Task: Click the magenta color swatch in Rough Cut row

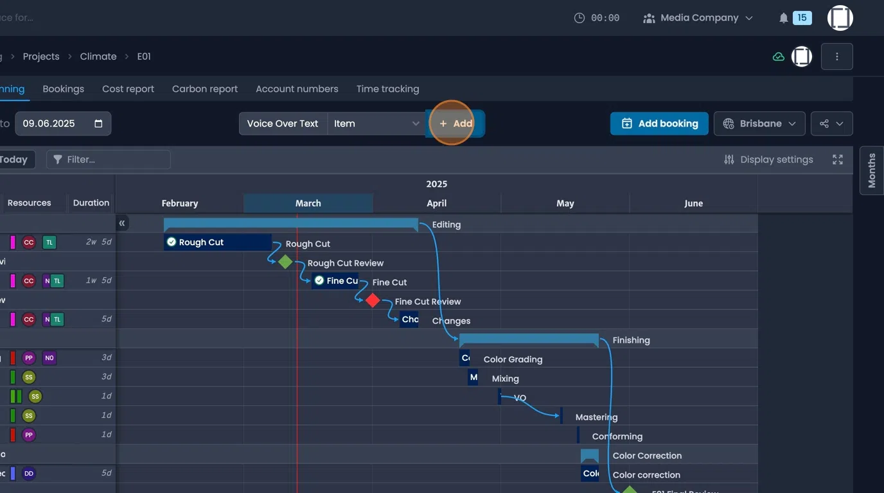Action: point(13,242)
